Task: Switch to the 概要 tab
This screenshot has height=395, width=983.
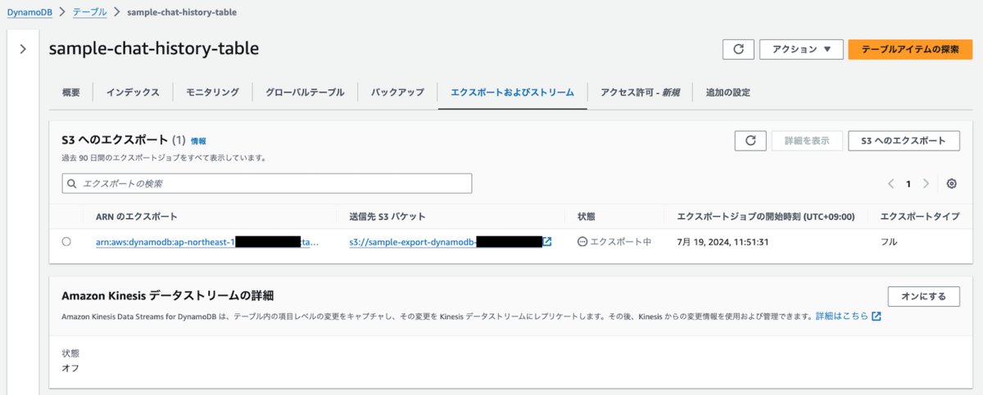Action: tap(71, 92)
